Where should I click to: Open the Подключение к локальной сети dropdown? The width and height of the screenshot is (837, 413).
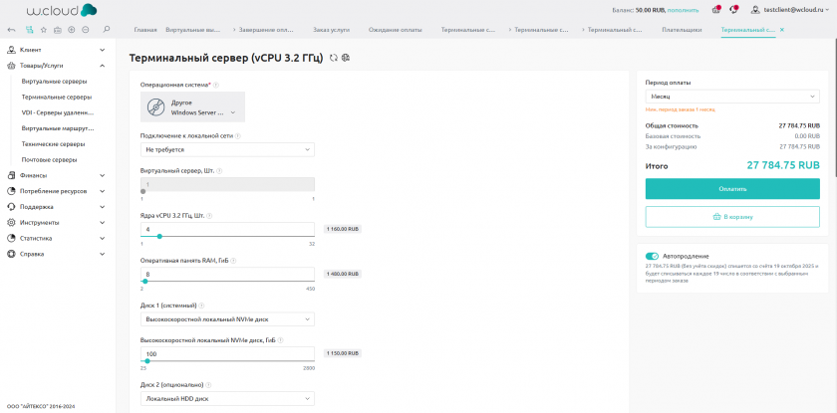(227, 149)
